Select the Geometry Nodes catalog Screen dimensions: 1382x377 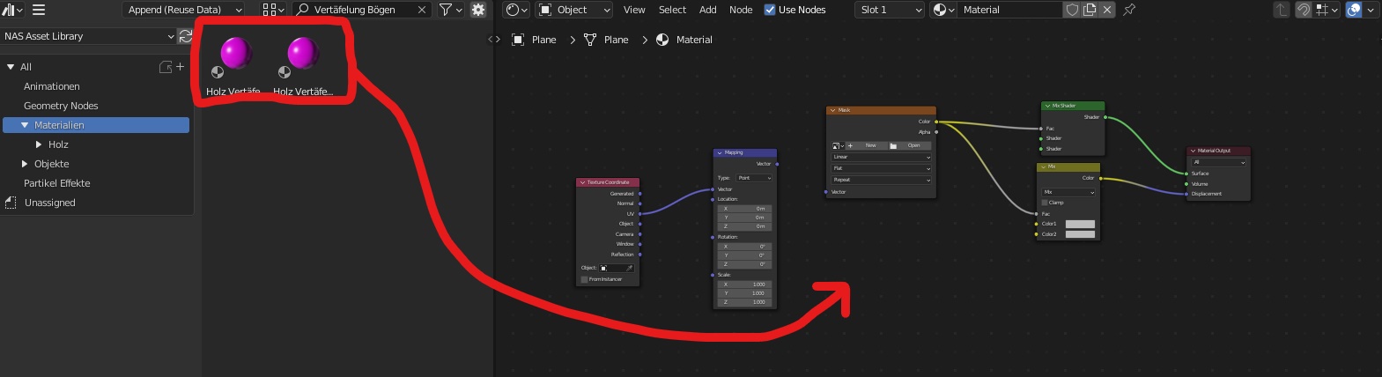[x=61, y=106]
